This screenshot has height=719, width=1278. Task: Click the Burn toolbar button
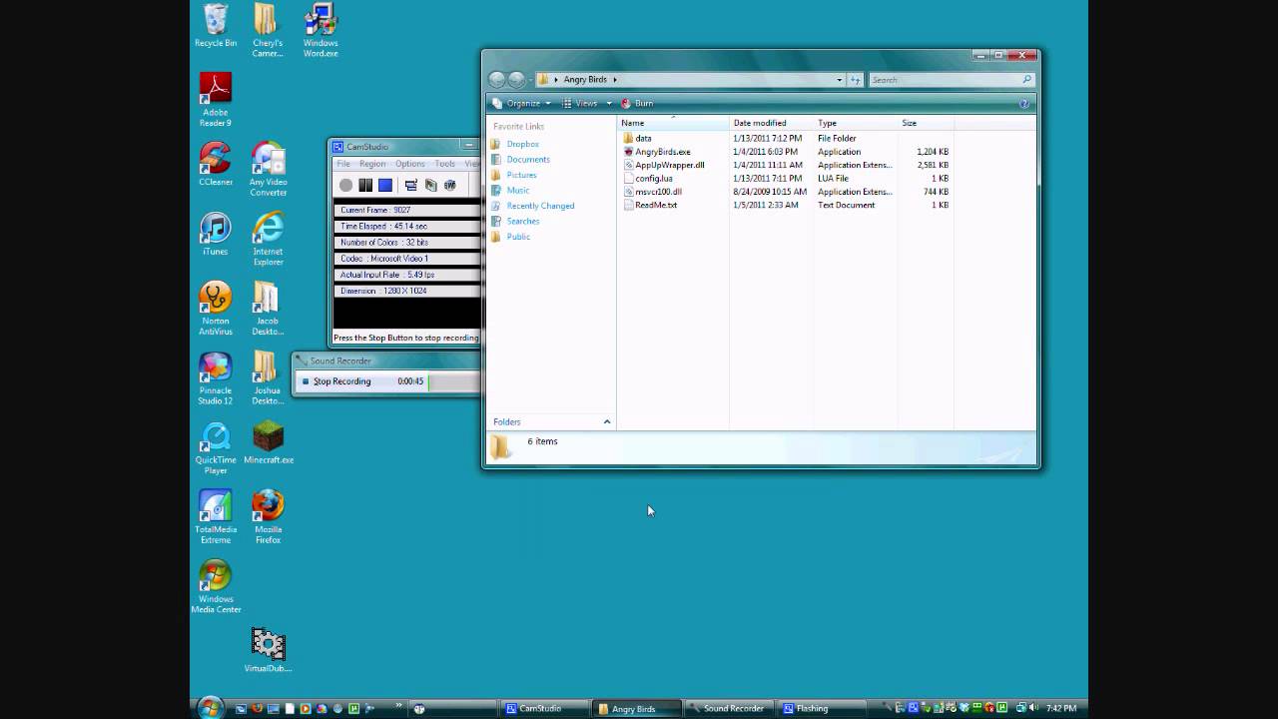pyautogui.click(x=637, y=104)
